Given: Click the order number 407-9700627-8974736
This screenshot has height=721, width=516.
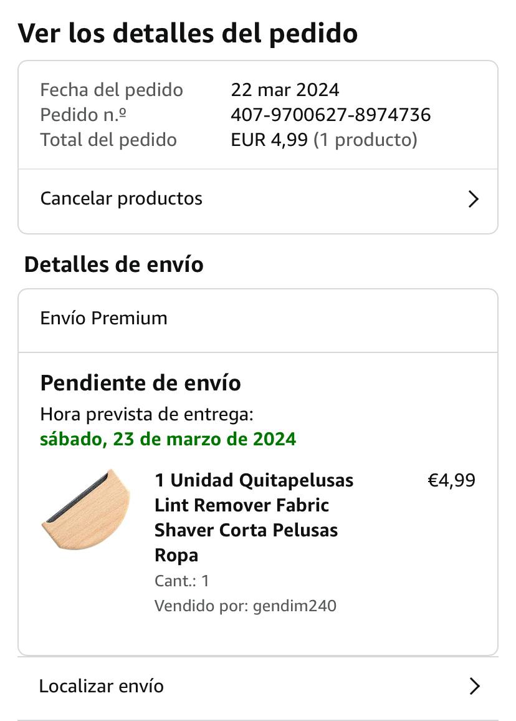Looking at the screenshot, I should (x=331, y=115).
